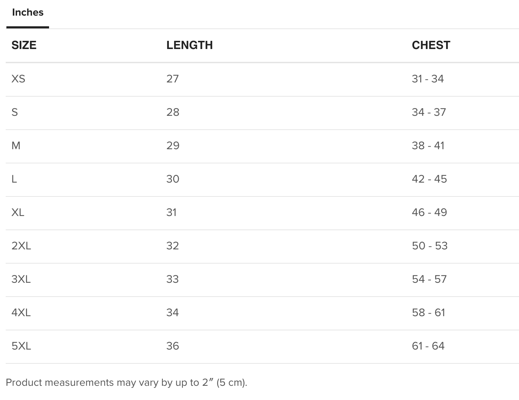Select the 3XL size row label

point(21,279)
